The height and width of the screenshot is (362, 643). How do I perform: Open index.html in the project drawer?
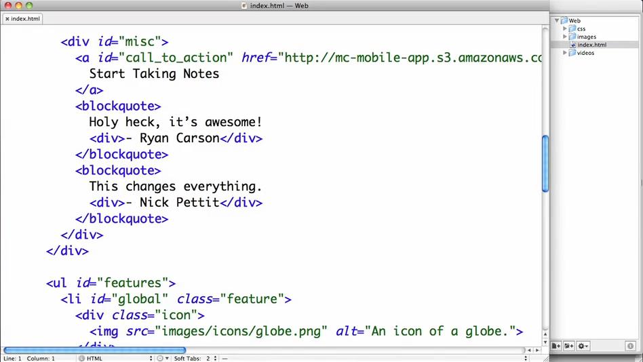[x=591, y=45]
